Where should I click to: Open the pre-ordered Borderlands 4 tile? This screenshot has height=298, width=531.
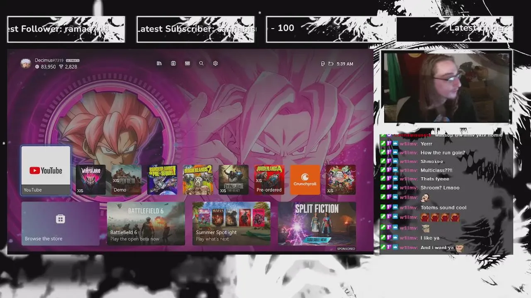[269, 180]
